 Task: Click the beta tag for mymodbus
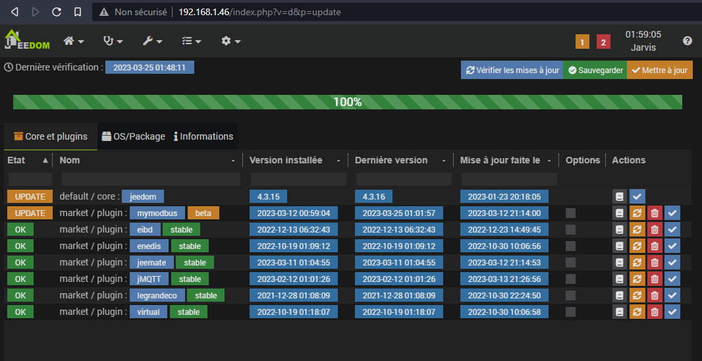point(203,213)
